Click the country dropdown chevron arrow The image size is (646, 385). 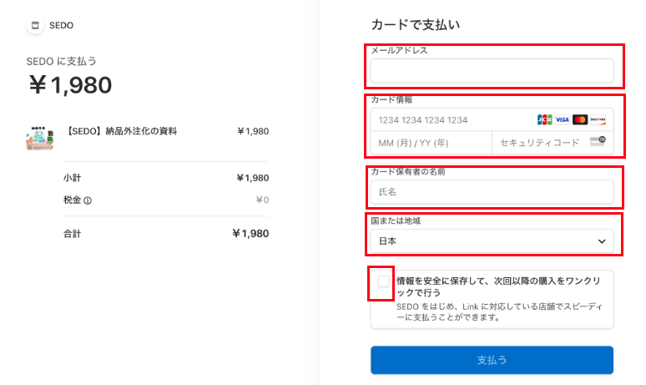tap(602, 241)
